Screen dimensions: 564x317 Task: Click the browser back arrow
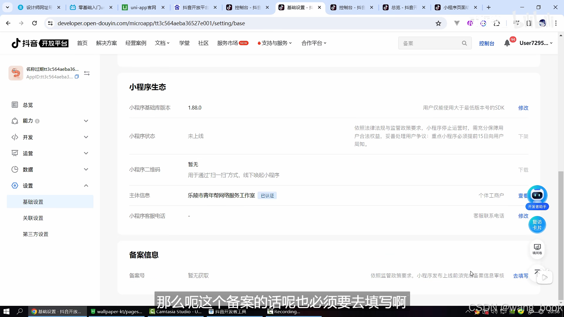(8, 23)
